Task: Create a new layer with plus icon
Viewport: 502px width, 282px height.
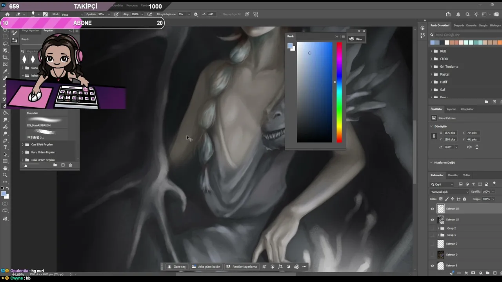Action: pos(494,273)
